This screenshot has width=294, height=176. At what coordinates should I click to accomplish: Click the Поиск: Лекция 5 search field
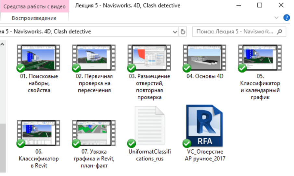(235, 31)
